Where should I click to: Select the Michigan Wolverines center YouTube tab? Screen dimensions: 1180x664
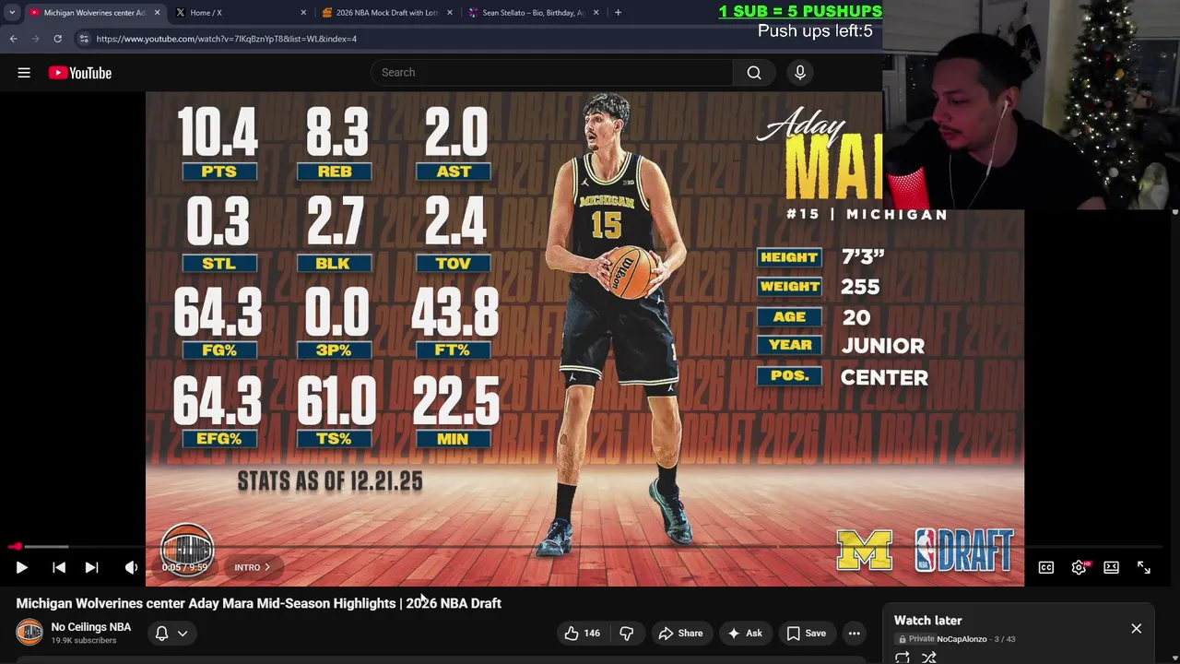[95, 13]
